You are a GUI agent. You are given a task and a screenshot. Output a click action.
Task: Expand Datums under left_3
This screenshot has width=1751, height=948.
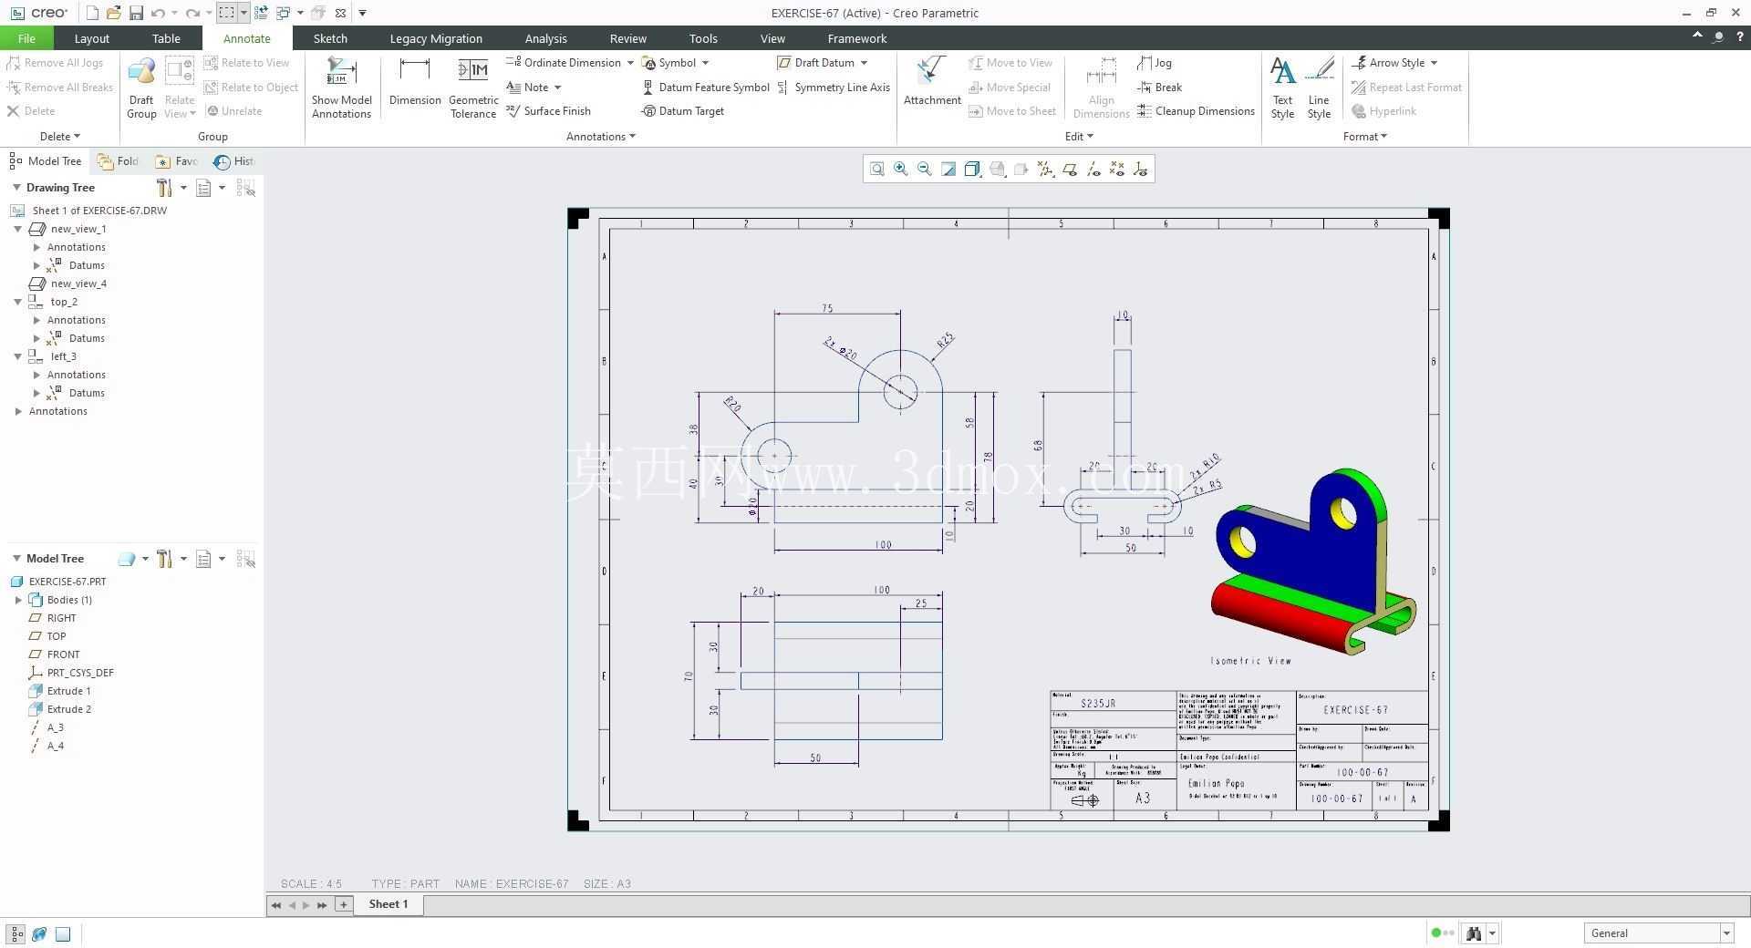36,393
